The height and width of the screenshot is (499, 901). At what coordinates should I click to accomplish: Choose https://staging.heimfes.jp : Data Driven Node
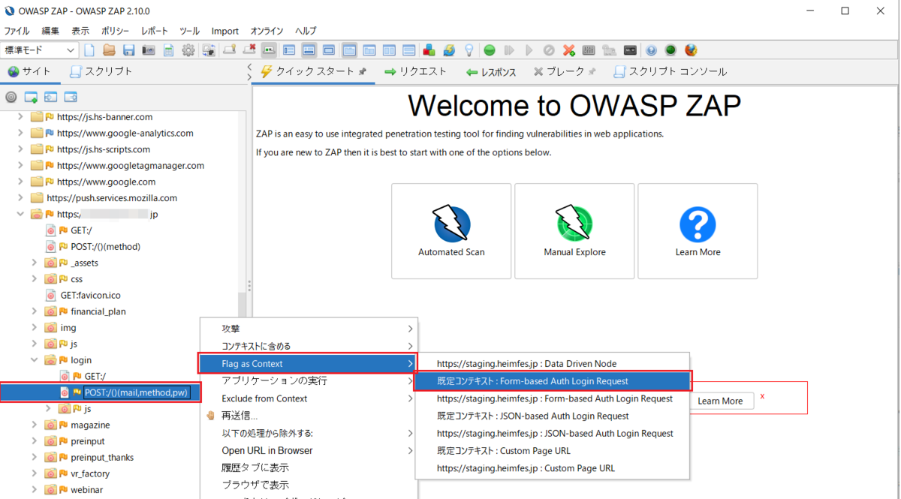coord(552,364)
